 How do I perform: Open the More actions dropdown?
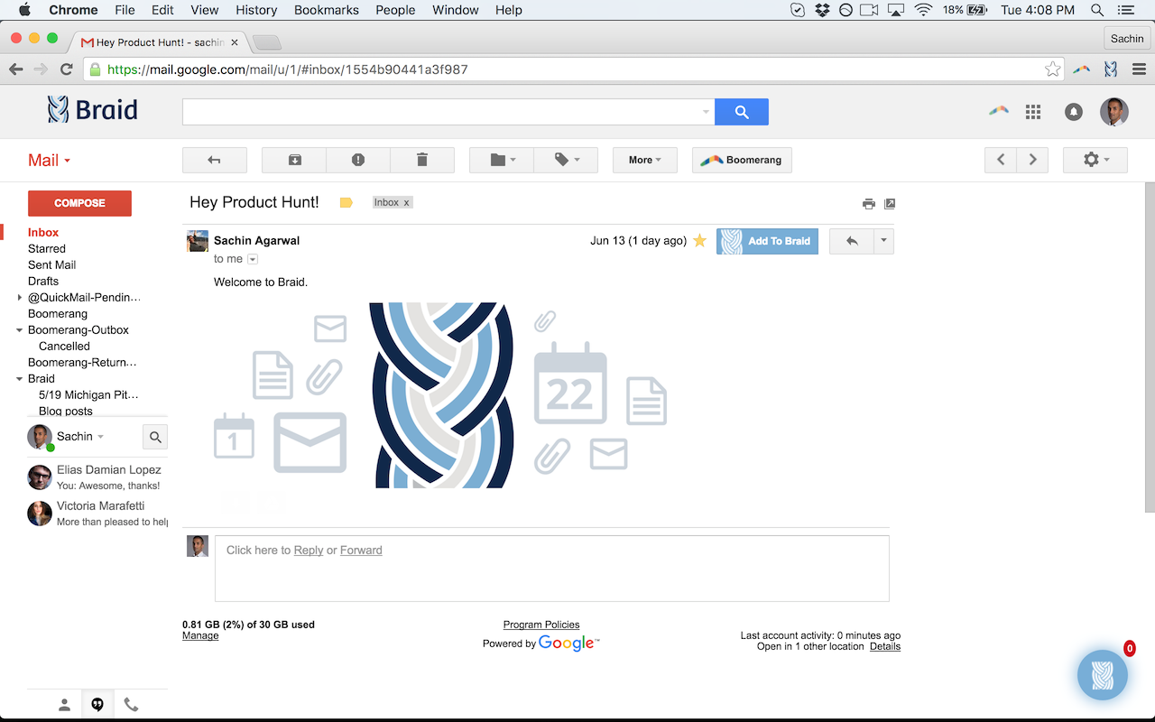645,160
